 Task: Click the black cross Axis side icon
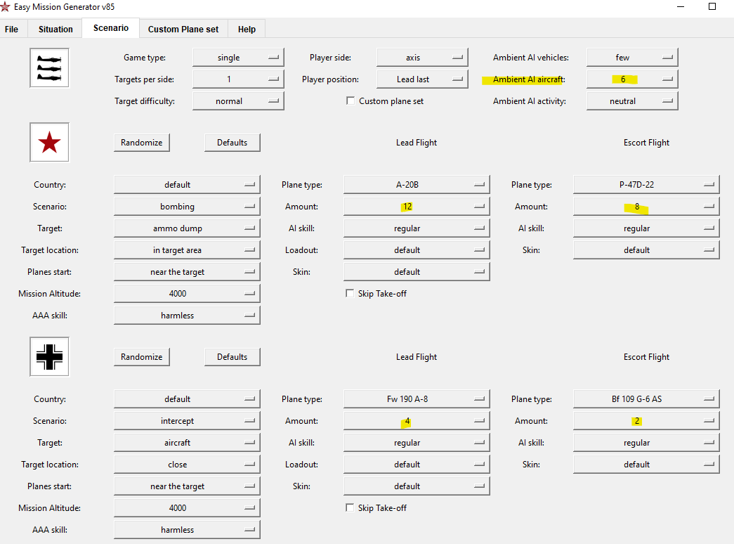point(49,356)
